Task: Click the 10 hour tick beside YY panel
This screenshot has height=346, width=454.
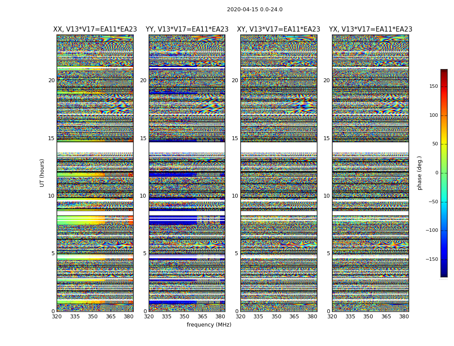Action: (x=143, y=196)
